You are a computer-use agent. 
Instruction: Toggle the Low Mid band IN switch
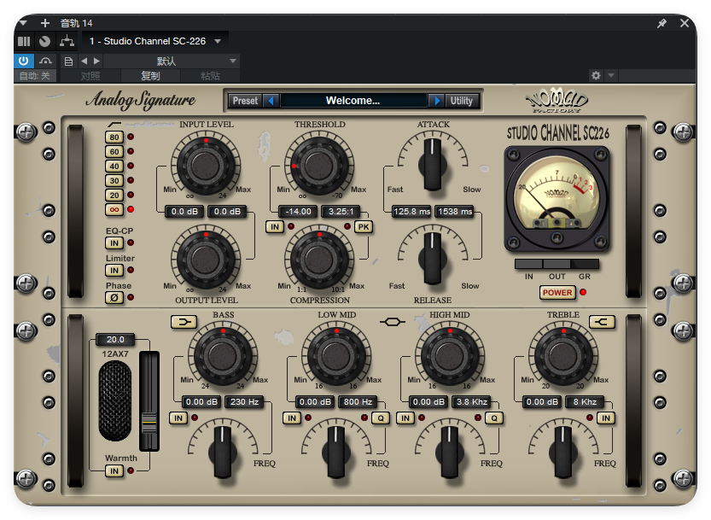coord(292,418)
